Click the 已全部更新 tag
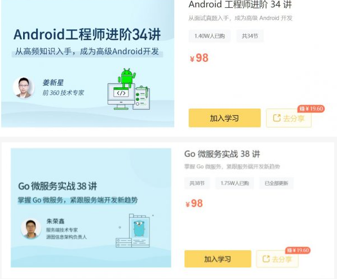The width and height of the screenshot is (337, 279). [x=276, y=183]
